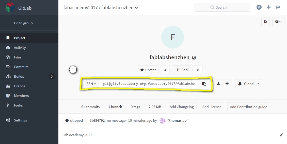Click the download repository icon
Viewport: 287px width, 144px height.
(x=218, y=84)
